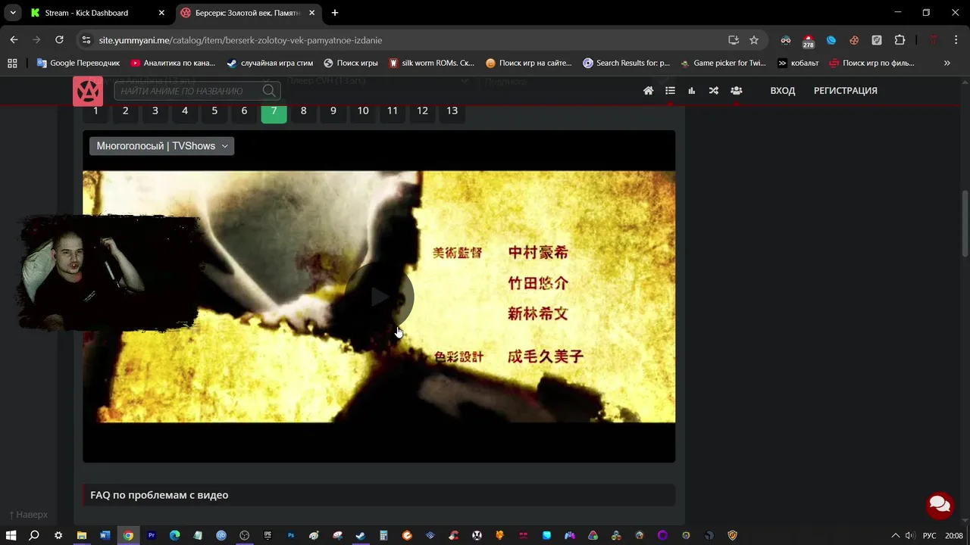Open Word in the taskbar
Image resolution: width=970 pixels, height=545 pixels.
point(105,536)
